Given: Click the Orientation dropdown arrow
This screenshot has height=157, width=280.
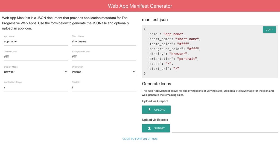Looking at the screenshot, I should (x=134, y=72).
